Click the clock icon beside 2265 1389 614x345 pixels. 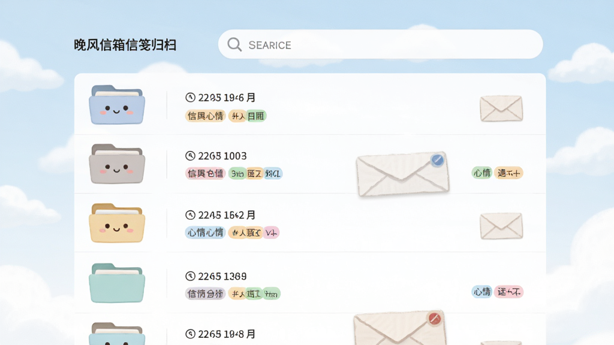pyautogui.click(x=190, y=276)
